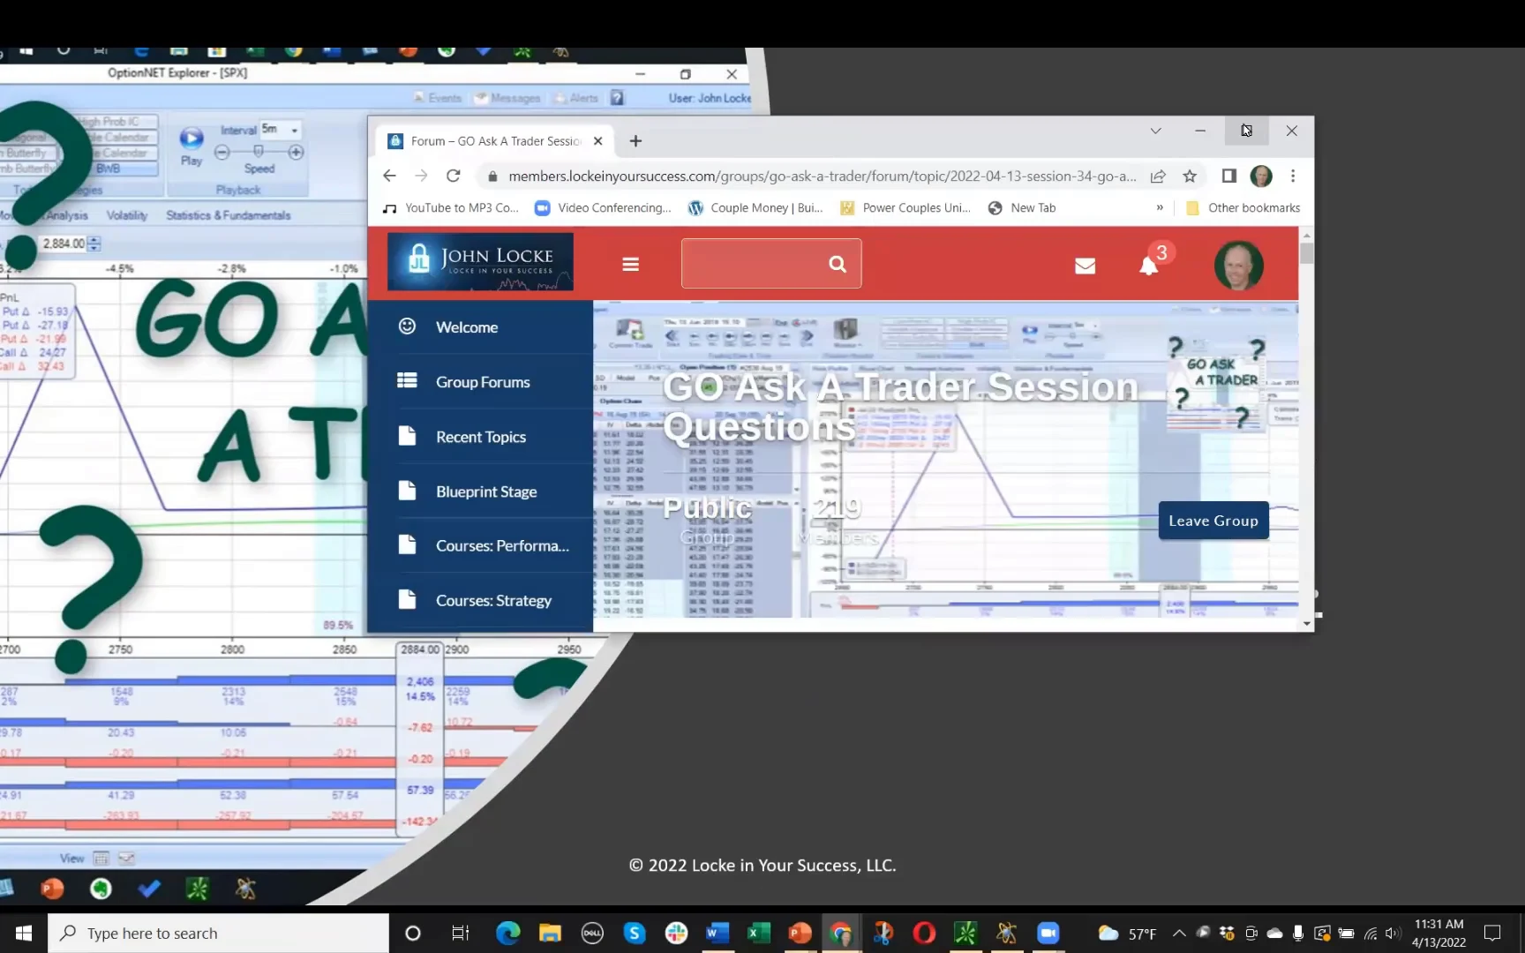Increase playback speed with plus button

[x=297, y=152]
